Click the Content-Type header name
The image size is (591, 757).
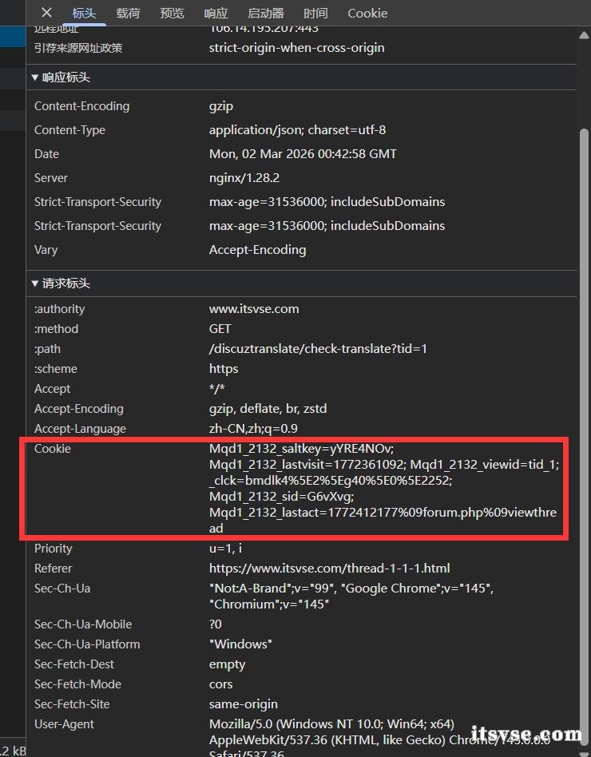[x=69, y=130]
